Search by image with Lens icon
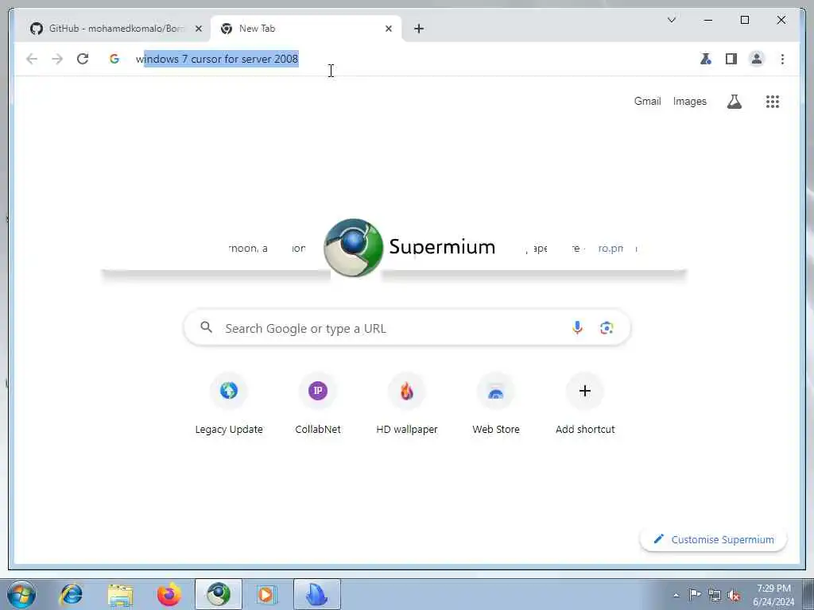The image size is (814, 610). pyautogui.click(x=607, y=327)
